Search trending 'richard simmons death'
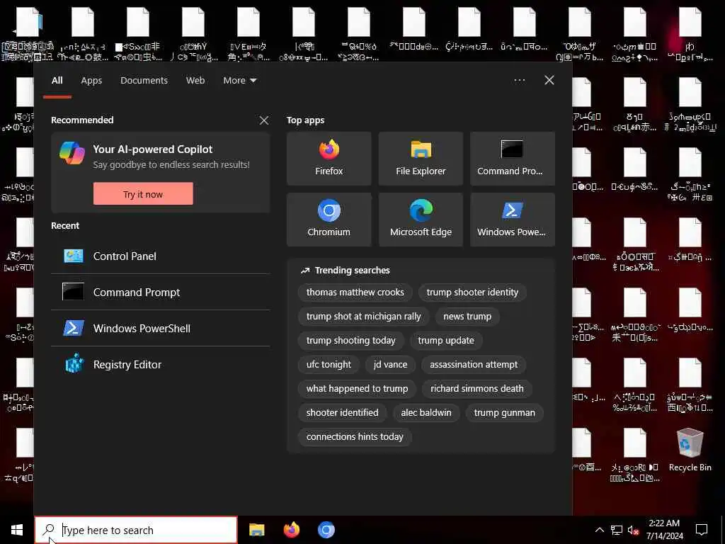The width and height of the screenshot is (725, 544). pos(476,389)
